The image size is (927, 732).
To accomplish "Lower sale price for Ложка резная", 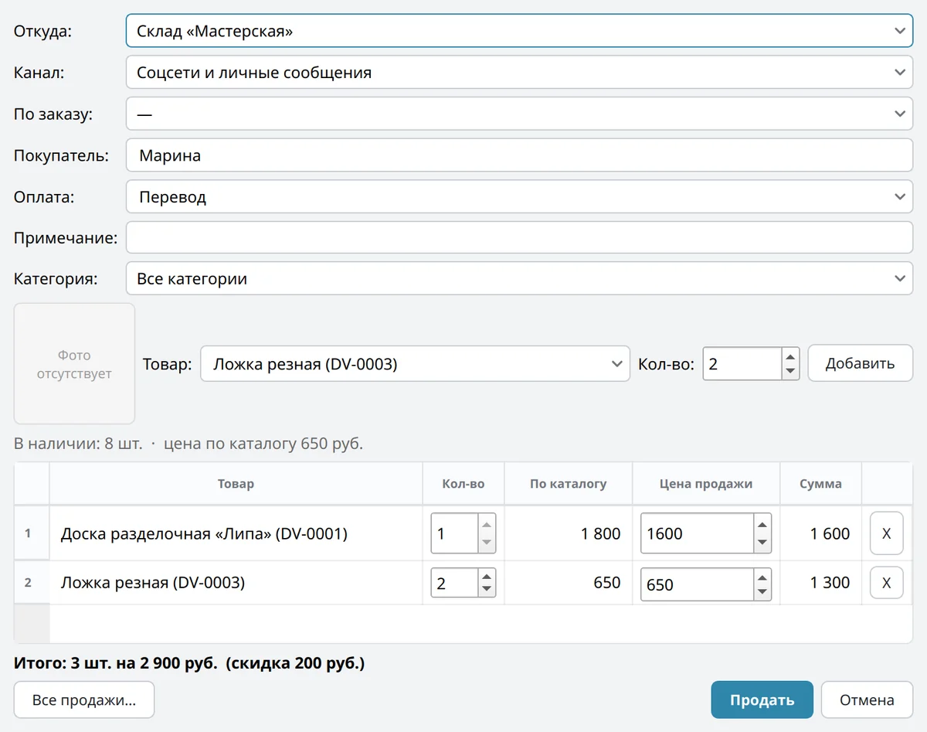I will (762, 591).
